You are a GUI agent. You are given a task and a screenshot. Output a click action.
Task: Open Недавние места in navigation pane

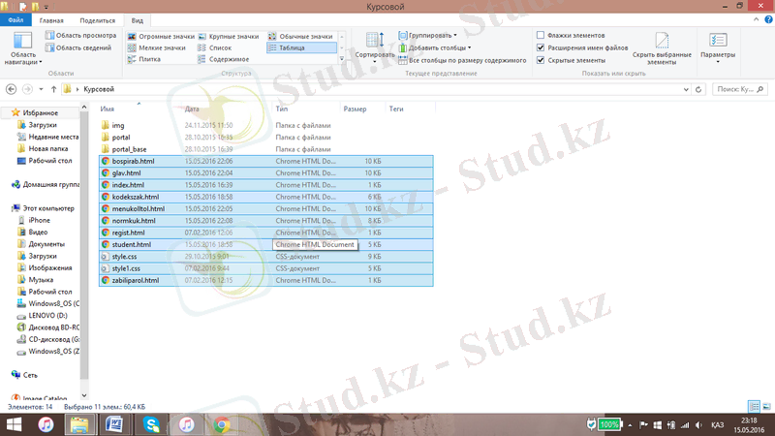click(x=53, y=137)
